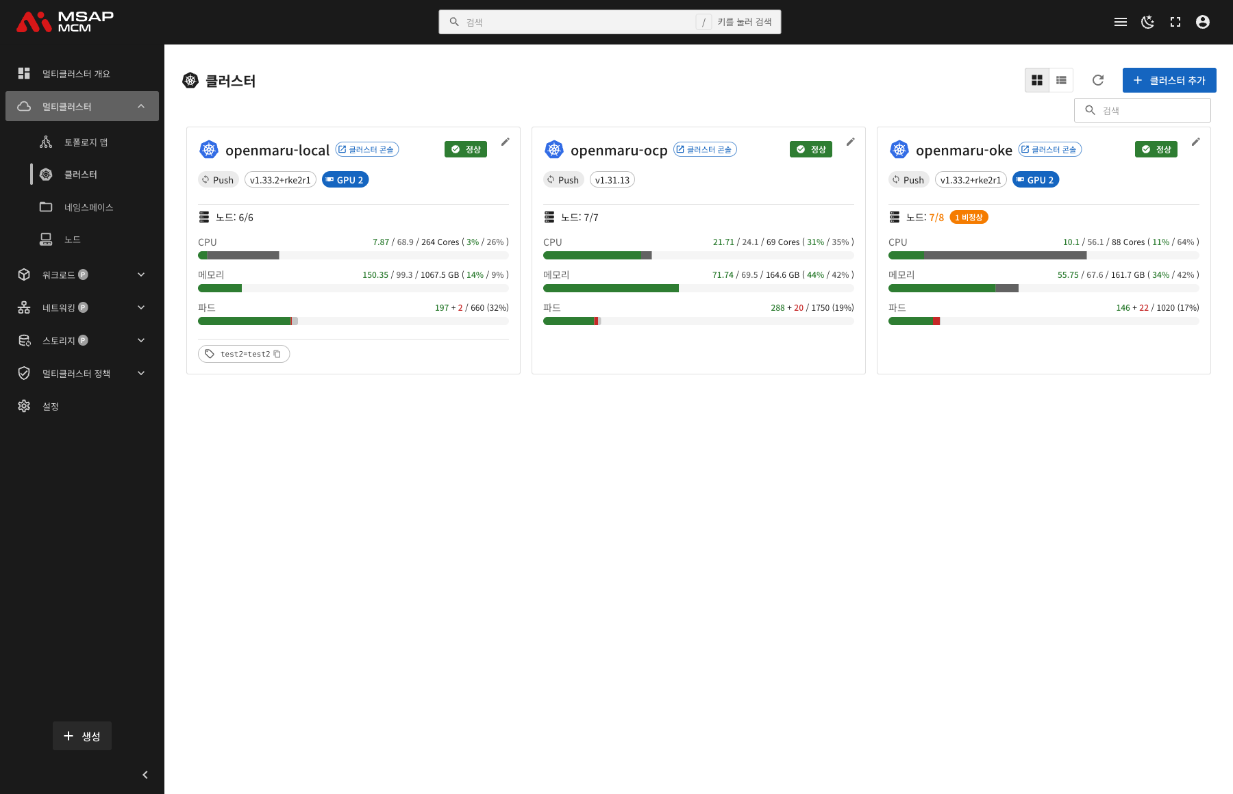The height and width of the screenshot is (794, 1233).
Task: Toggle fullscreen mode icon
Action: [1175, 22]
